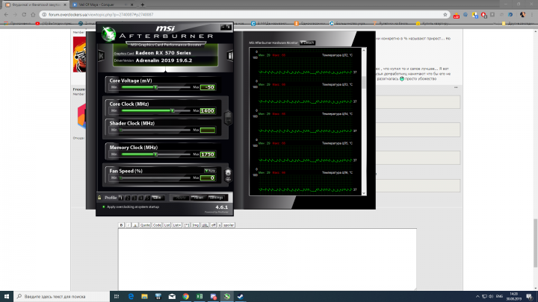The height and width of the screenshot is (302, 538).
Task: Open the notification center icon
Action: coord(530,296)
